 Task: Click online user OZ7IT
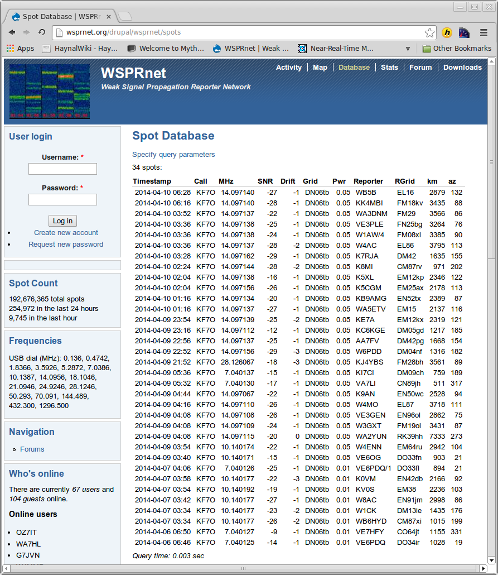coord(26,533)
